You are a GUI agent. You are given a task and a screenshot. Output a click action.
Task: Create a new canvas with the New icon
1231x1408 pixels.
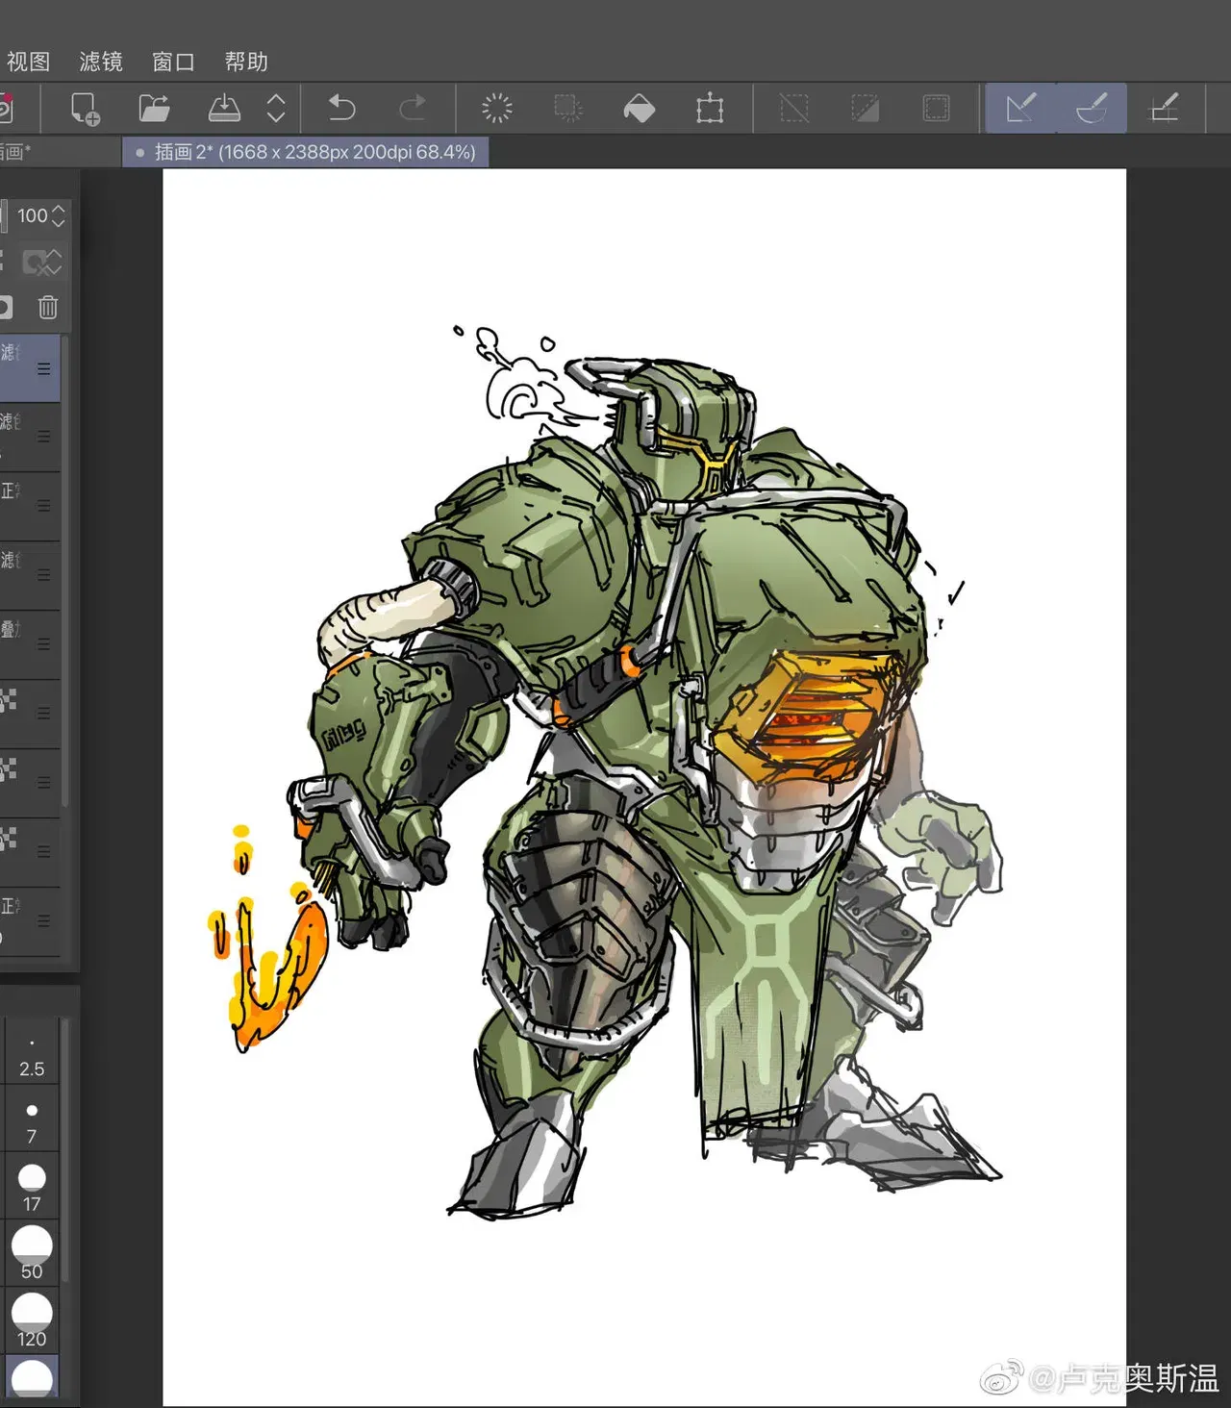[x=85, y=108]
